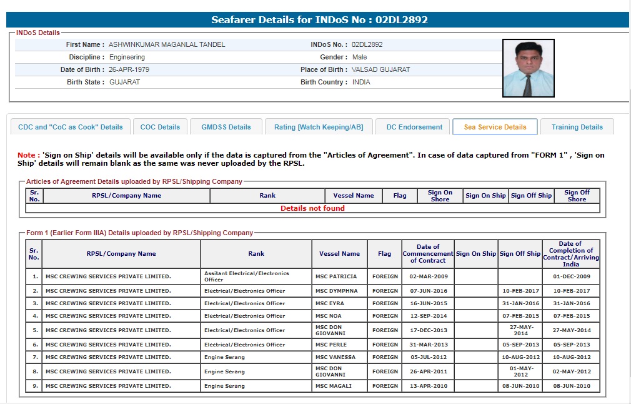Select the MSC PATRICIA vessel cell
The height and width of the screenshot is (404, 631).
coord(336,276)
